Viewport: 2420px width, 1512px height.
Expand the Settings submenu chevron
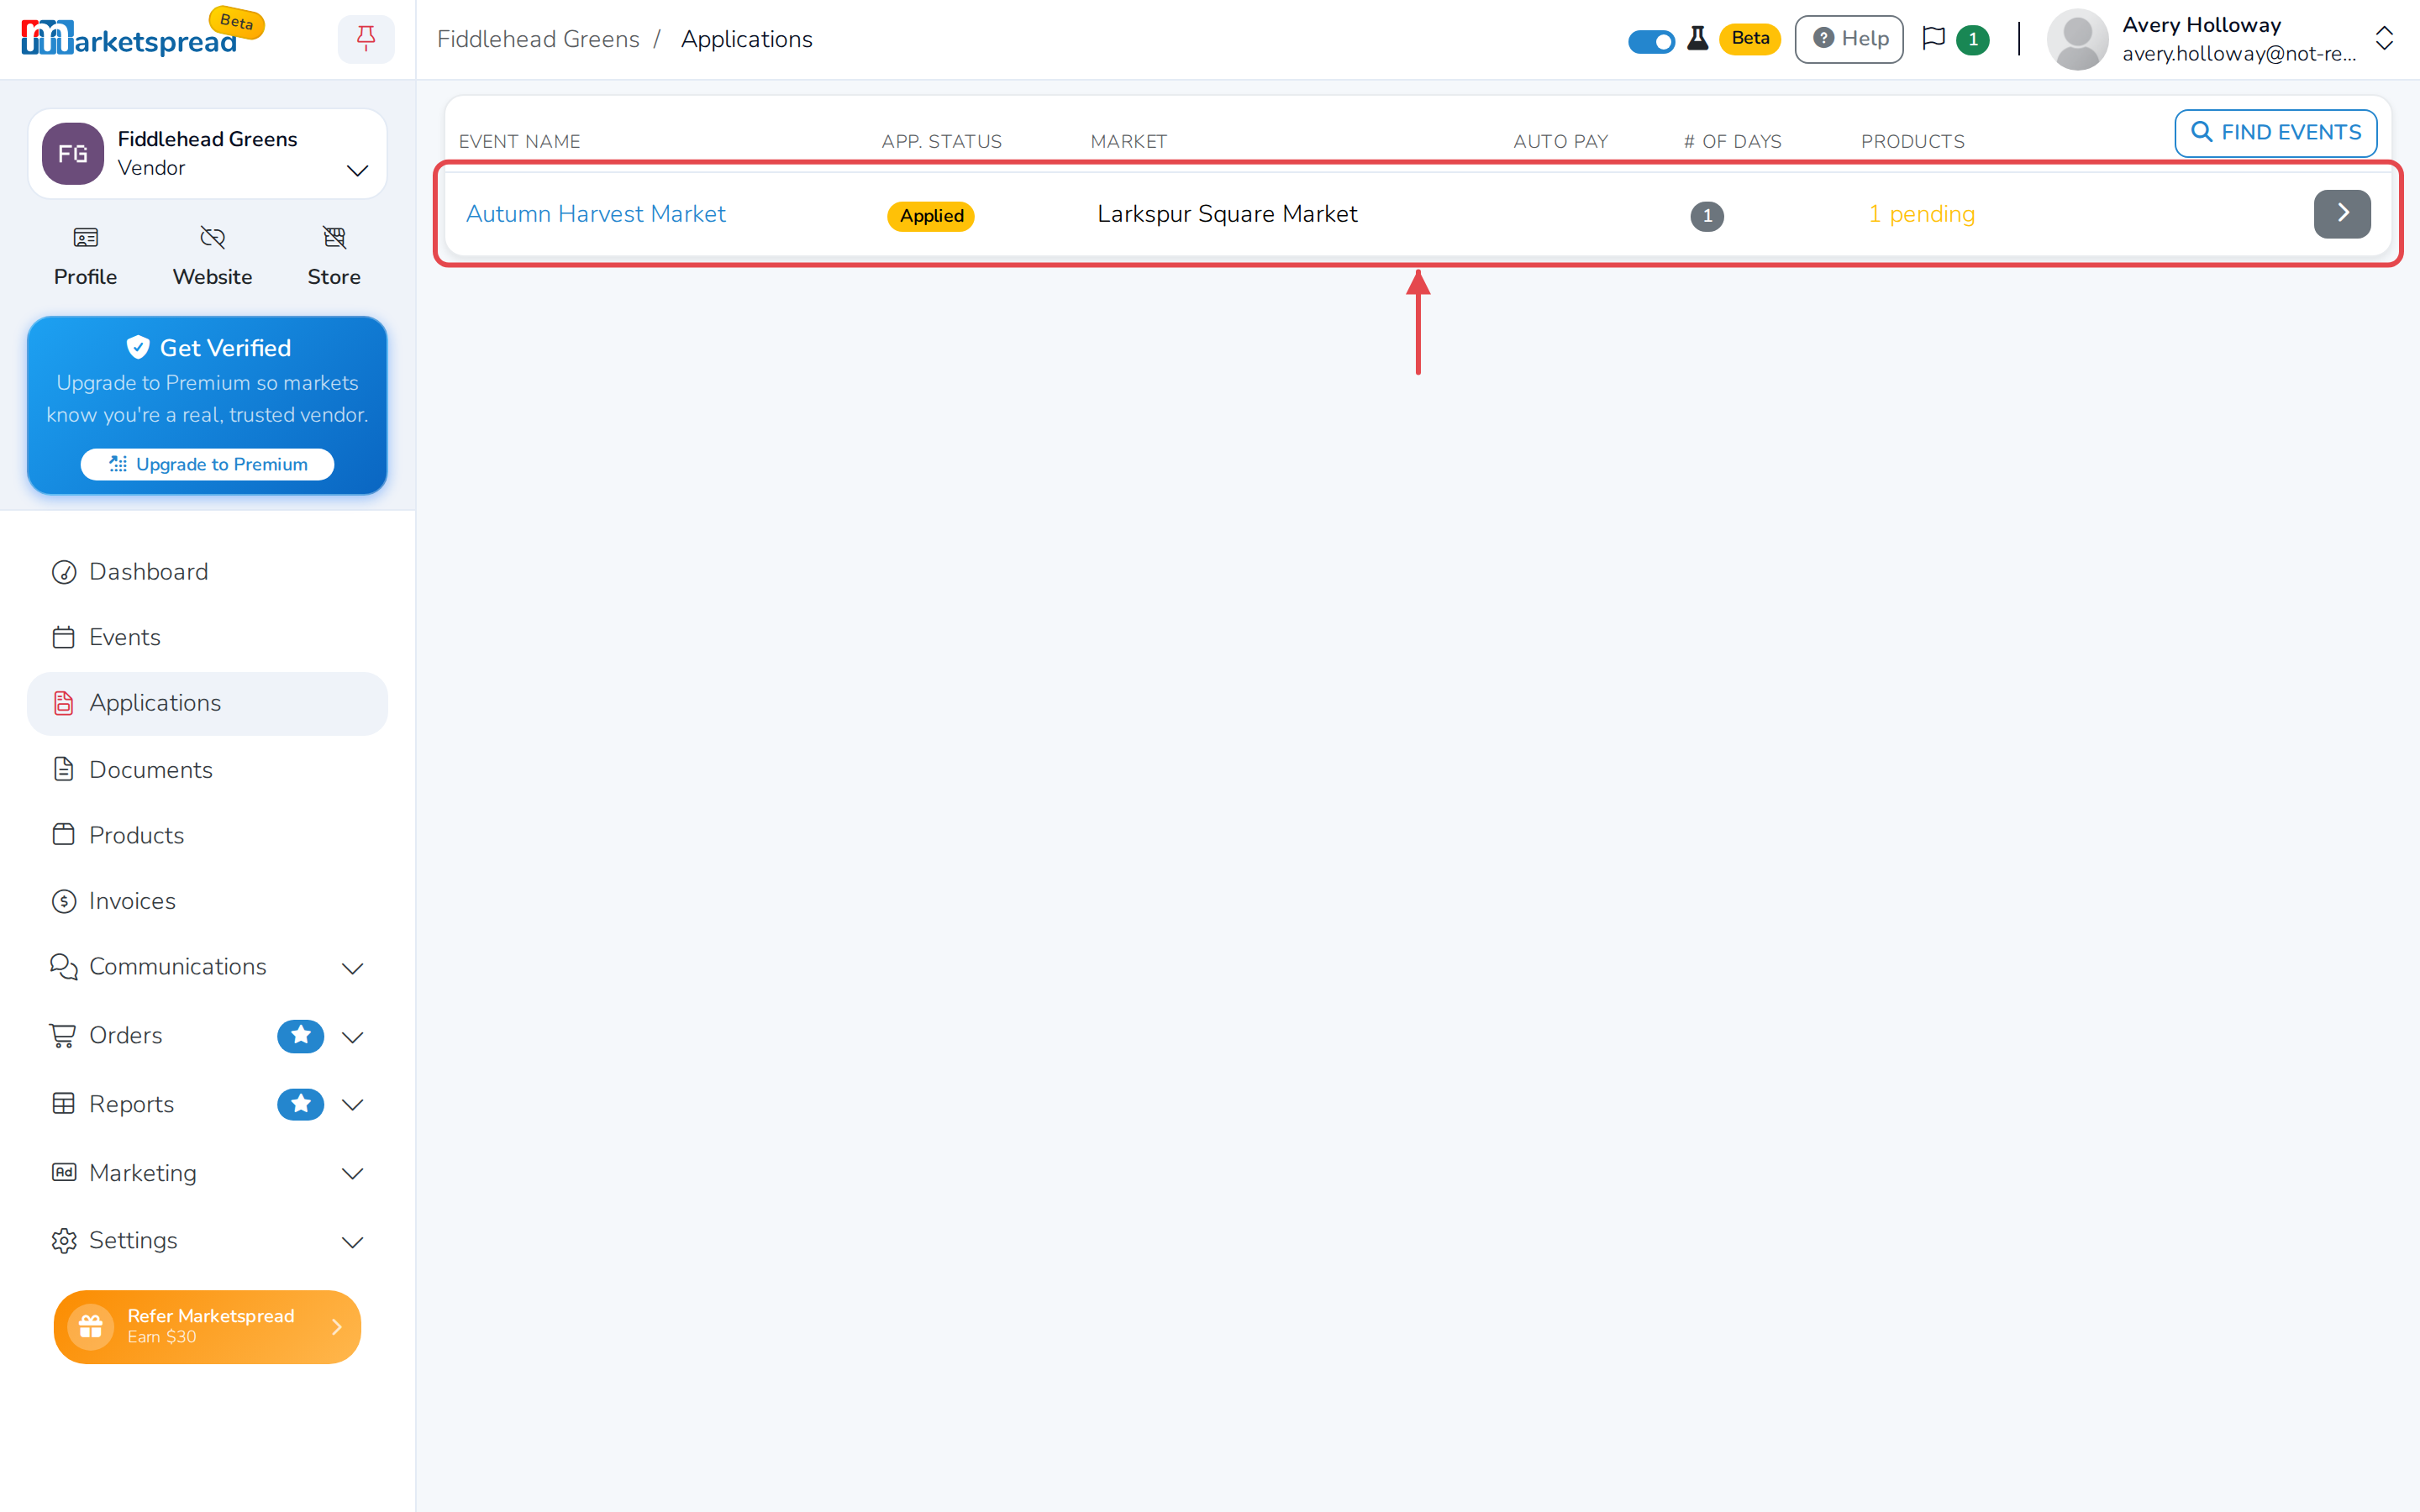(352, 1242)
